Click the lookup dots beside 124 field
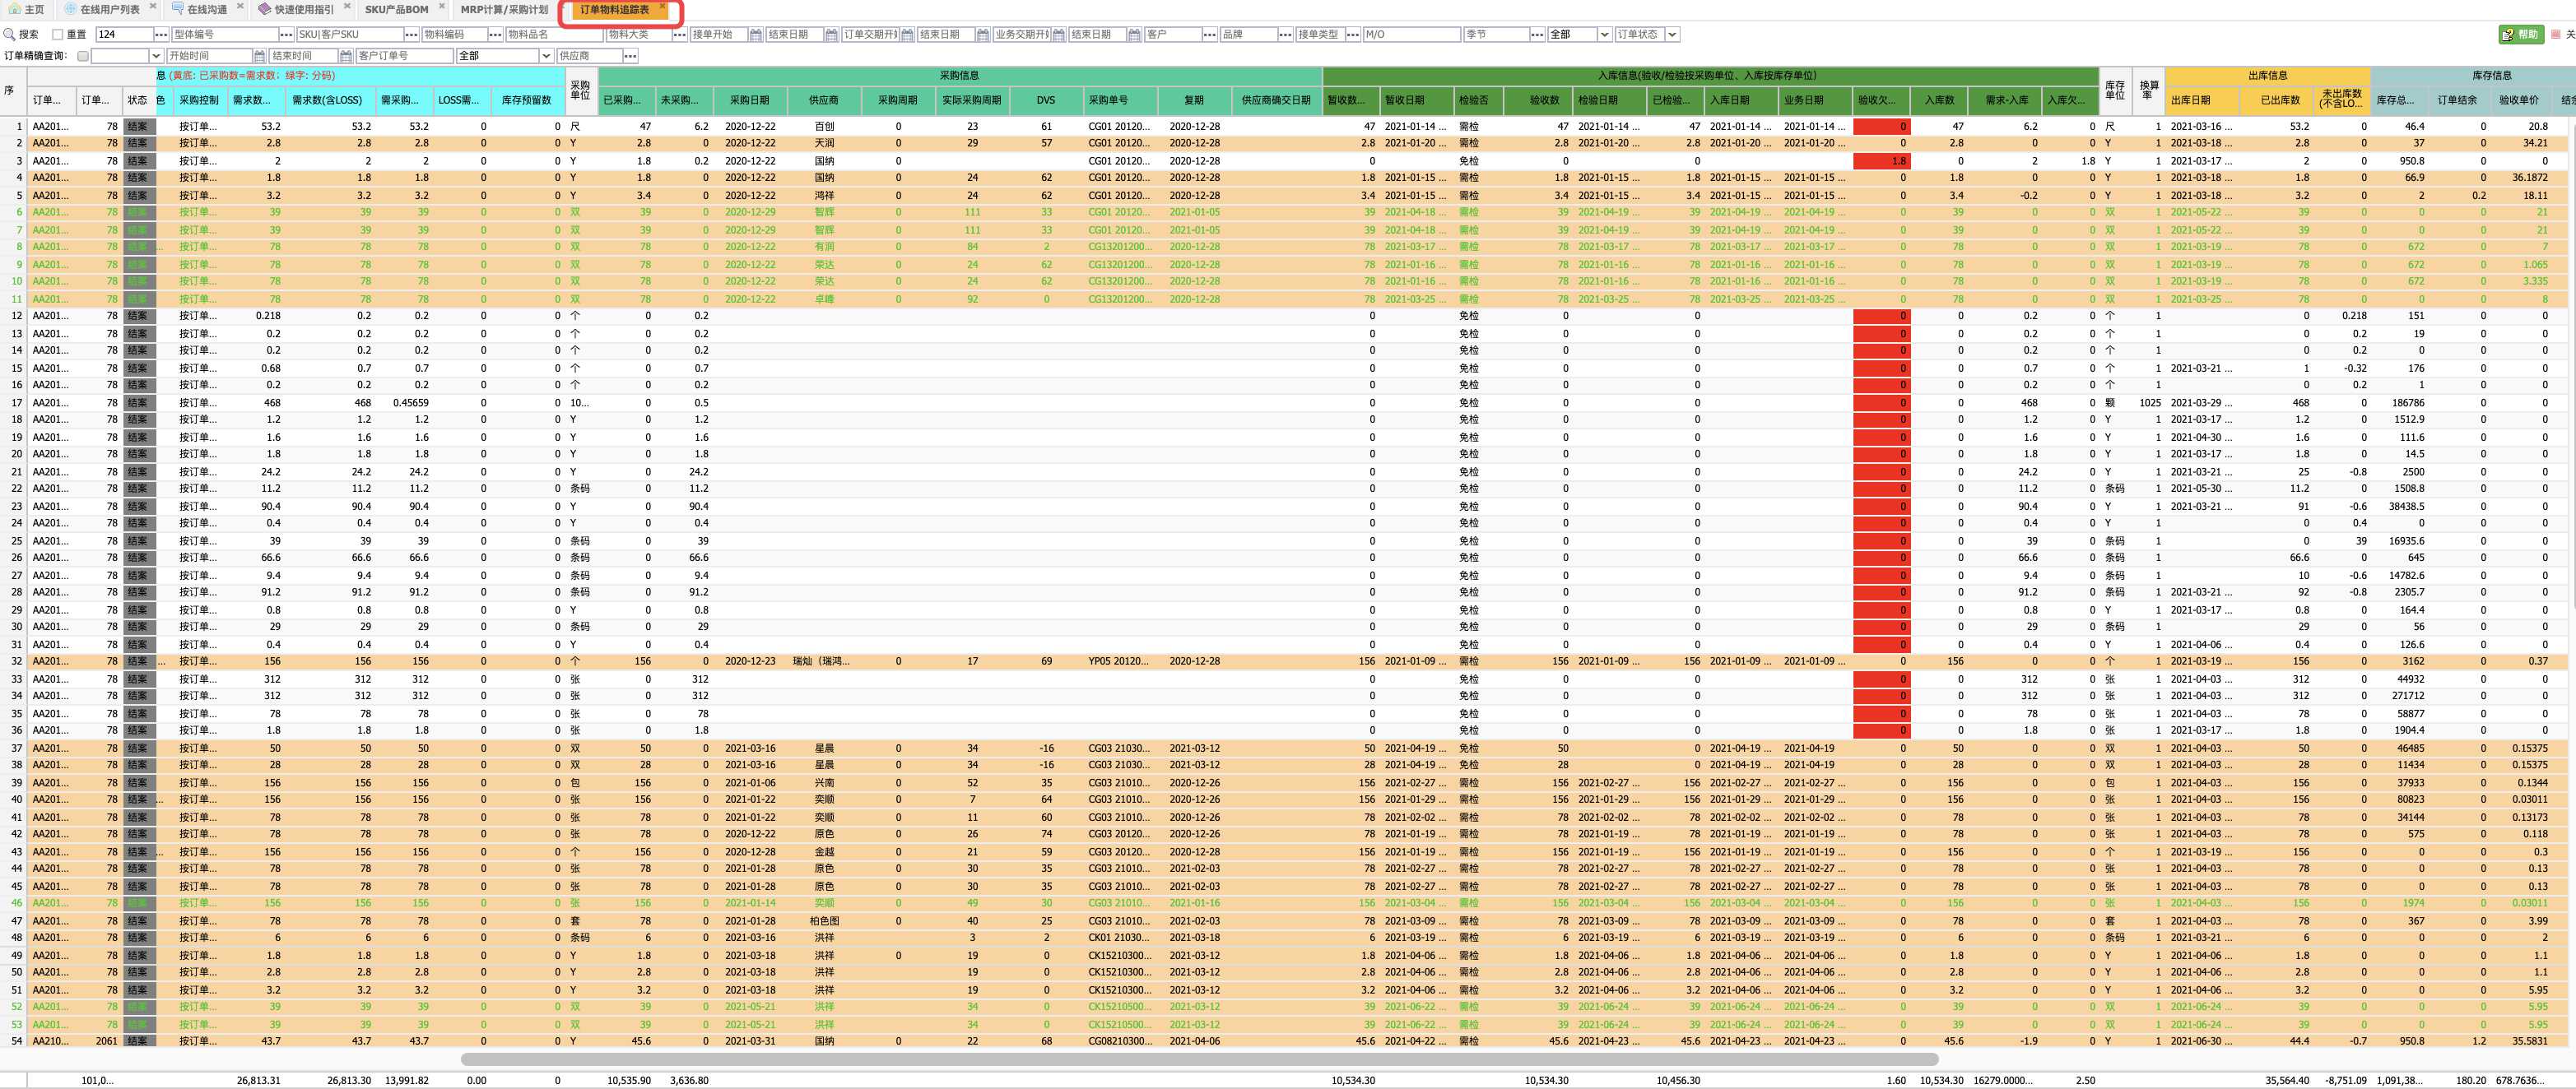 pyautogui.click(x=161, y=34)
